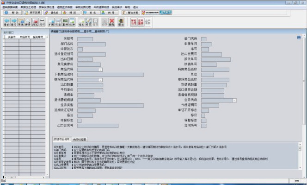Click the 出口发票号 input field

point(211,54)
